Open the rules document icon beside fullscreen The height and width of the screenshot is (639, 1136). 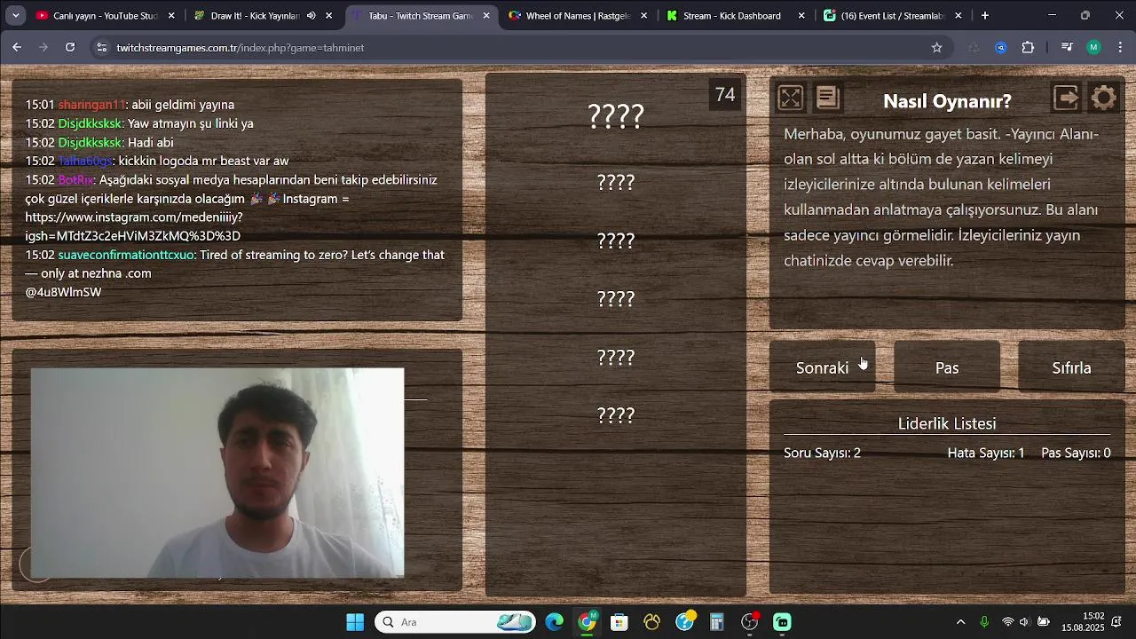827,98
